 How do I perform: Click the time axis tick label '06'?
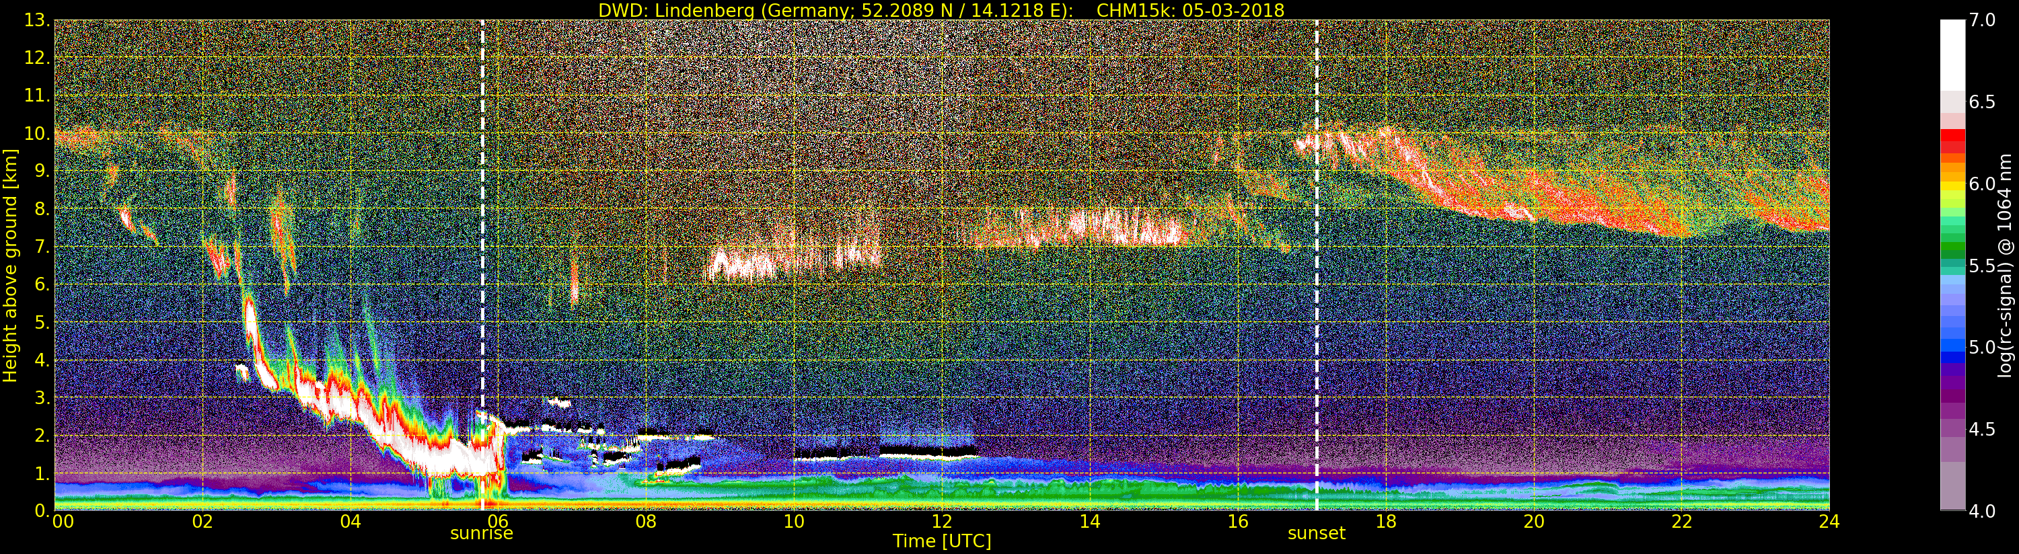(498, 521)
